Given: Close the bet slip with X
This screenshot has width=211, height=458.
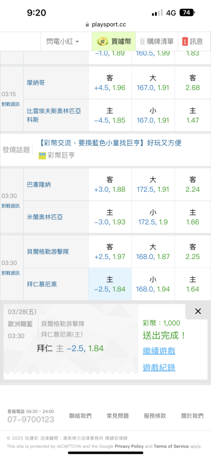Looking at the screenshot, I should click(198, 311).
